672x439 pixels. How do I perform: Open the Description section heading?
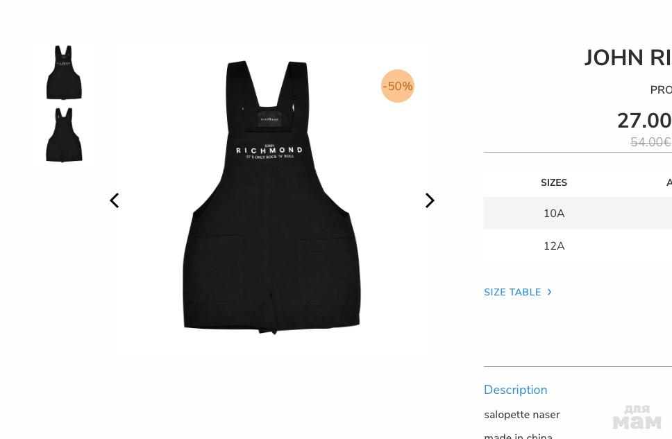[516, 390]
